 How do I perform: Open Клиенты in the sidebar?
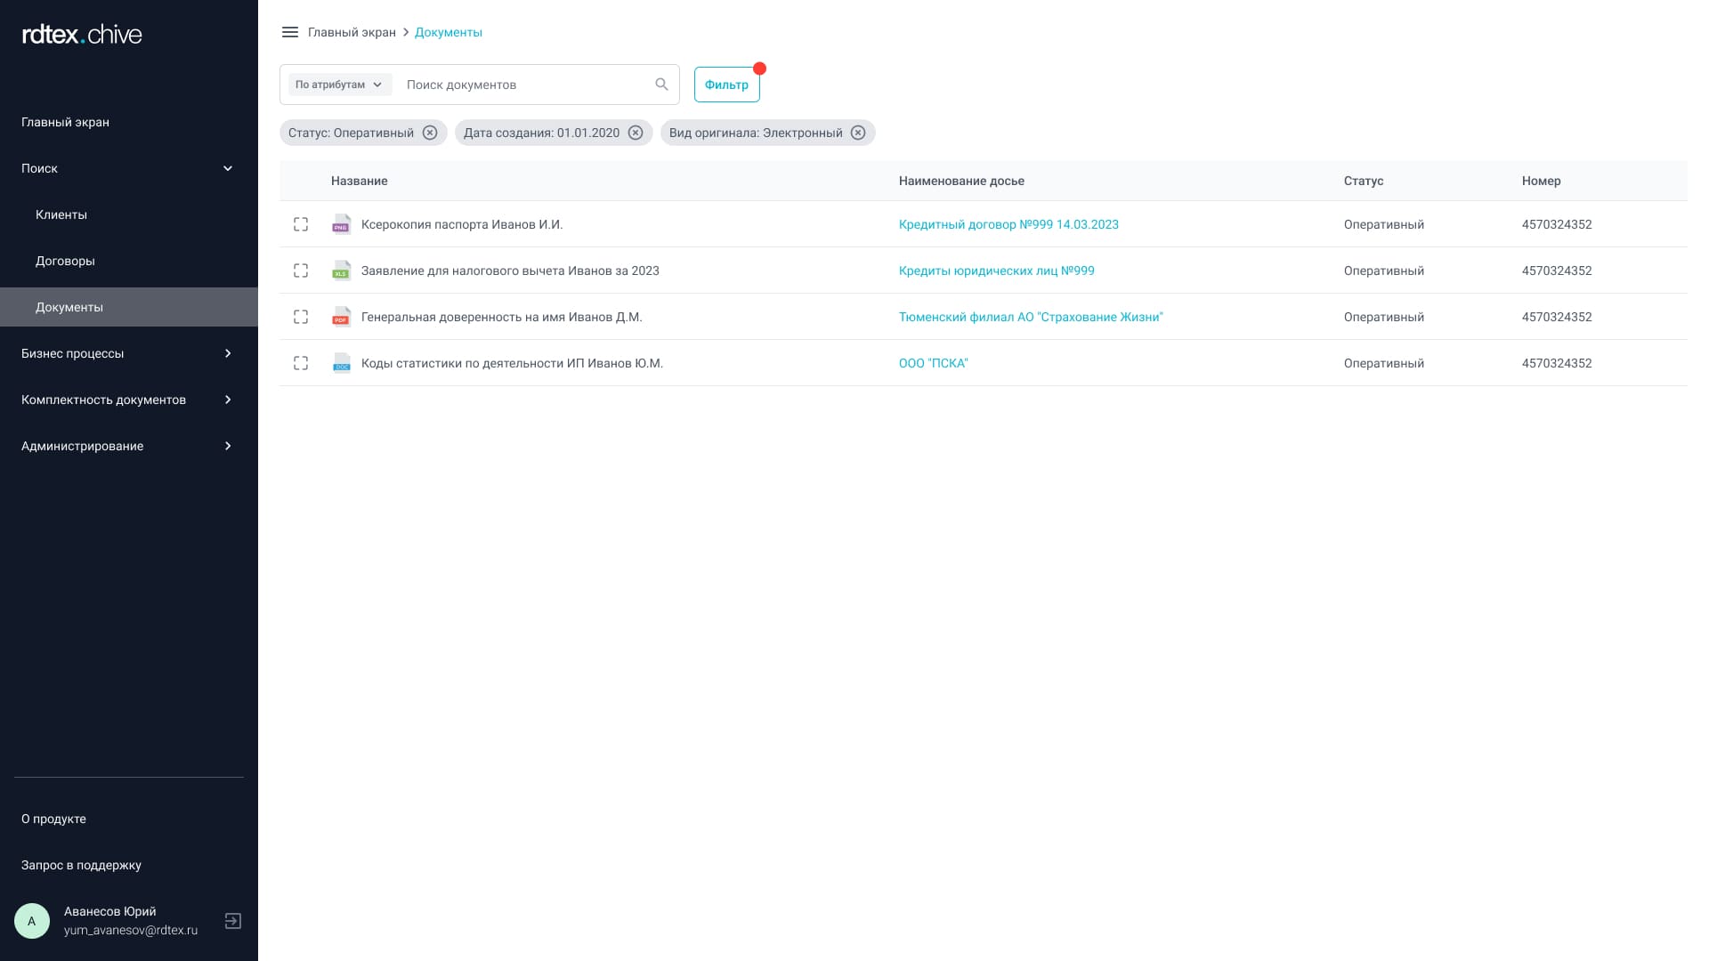point(61,214)
